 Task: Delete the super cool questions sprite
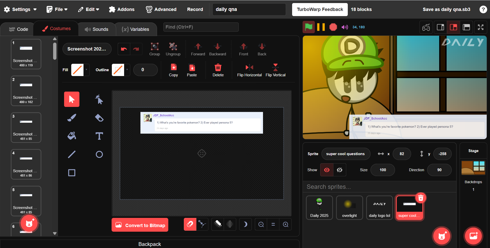click(x=421, y=198)
